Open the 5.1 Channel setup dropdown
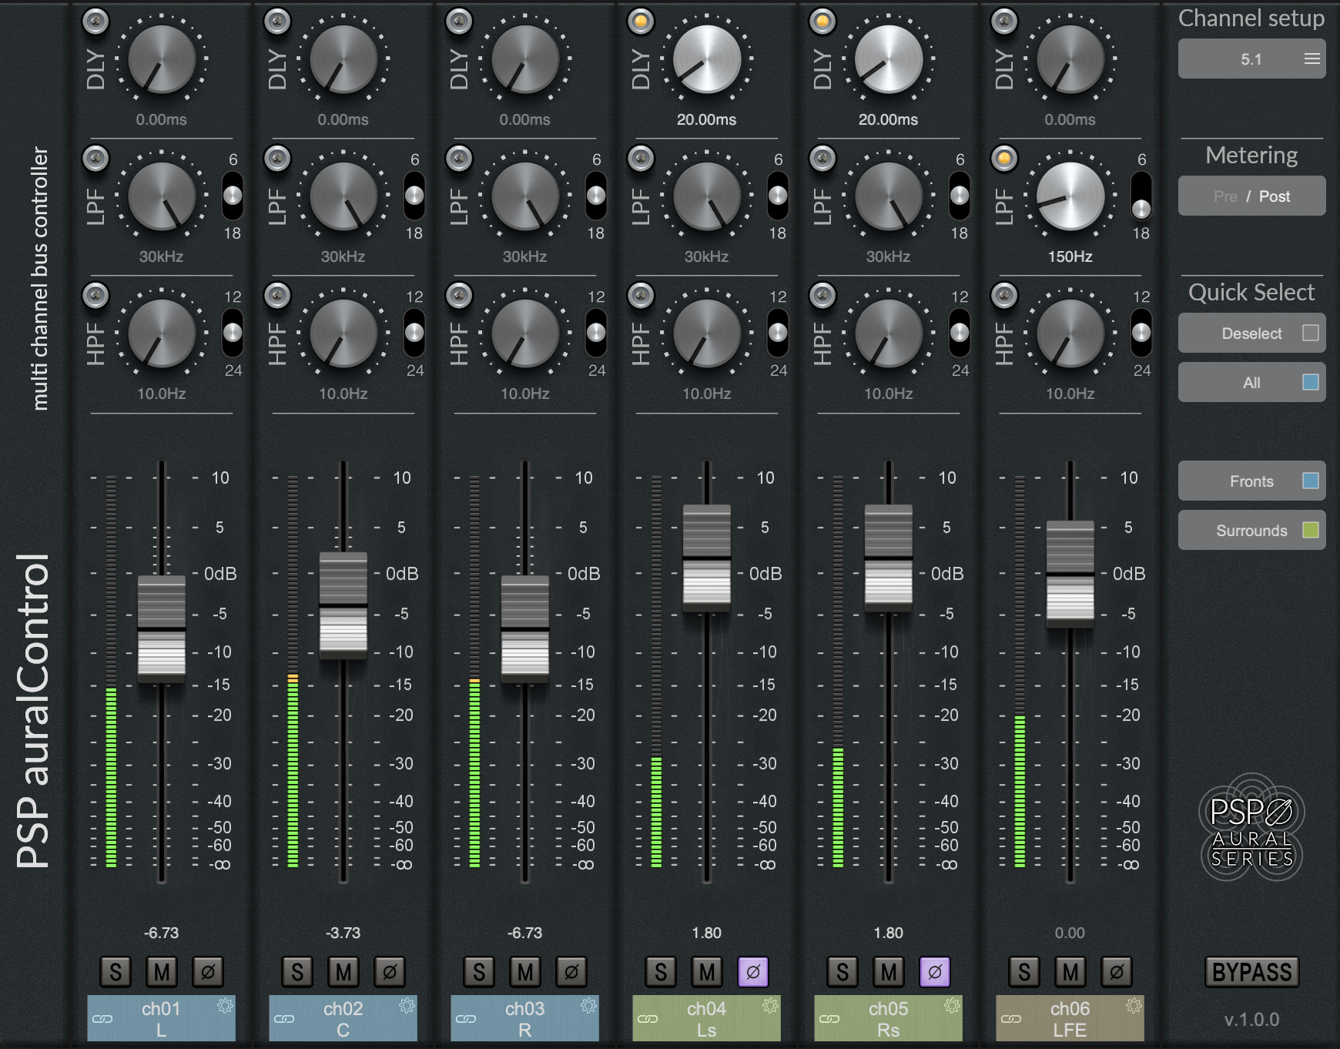This screenshot has height=1049, width=1340. point(1251,58)
